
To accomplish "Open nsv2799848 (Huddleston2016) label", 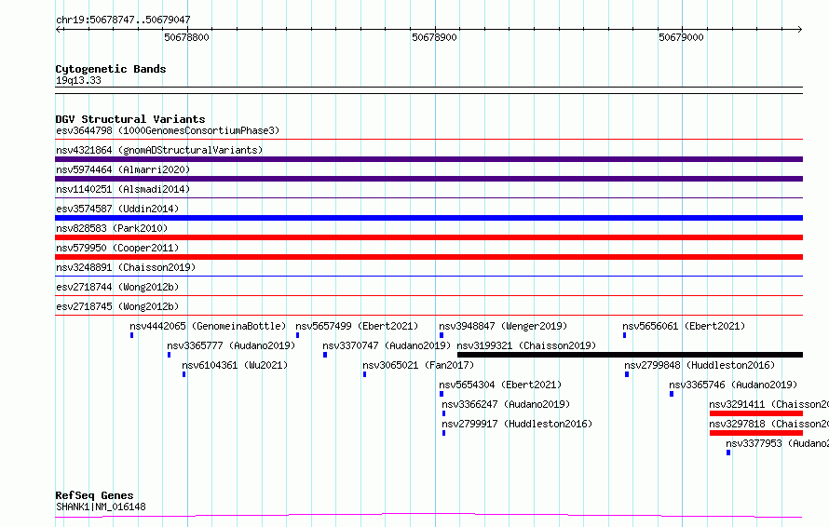I will 700,365.
